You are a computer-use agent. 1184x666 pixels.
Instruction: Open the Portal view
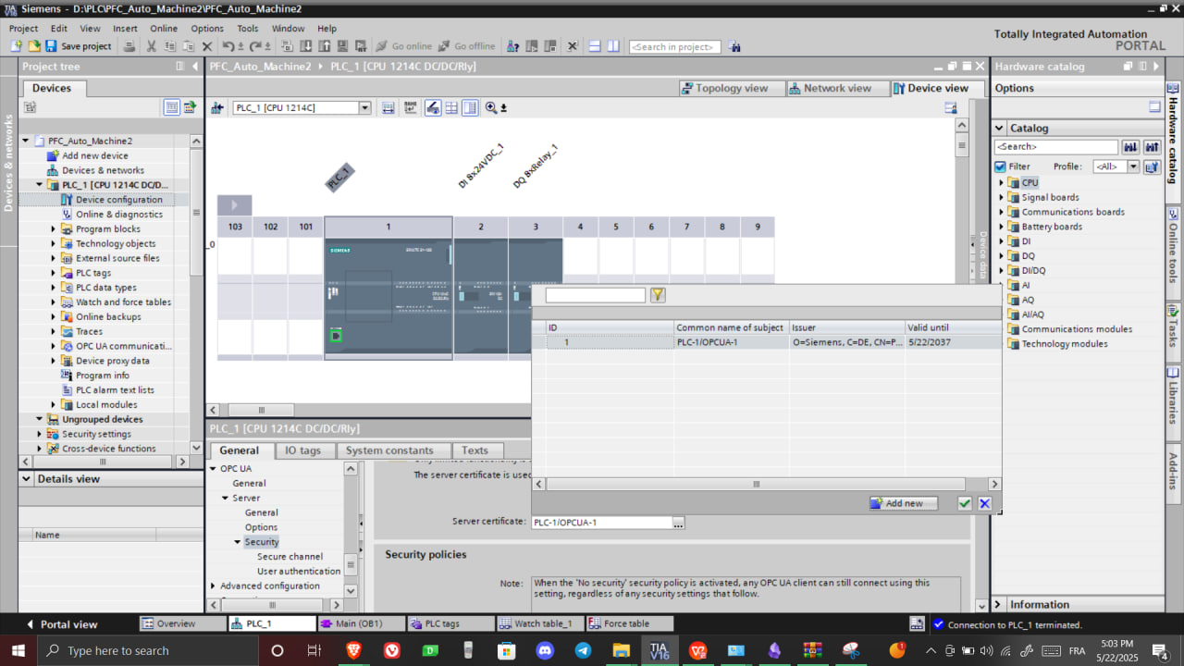coord(61,624)
